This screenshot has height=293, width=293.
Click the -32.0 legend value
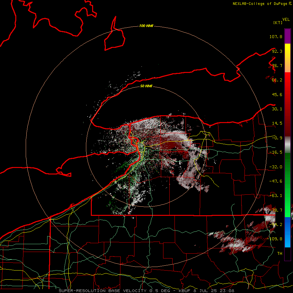(x=276, y=167)
